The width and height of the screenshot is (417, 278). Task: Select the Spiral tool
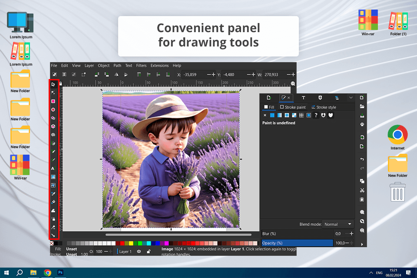point(53,135)
